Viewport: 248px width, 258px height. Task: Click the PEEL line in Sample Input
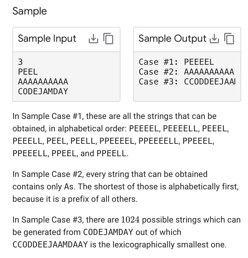pyautogui.click(x=27, y=71)
